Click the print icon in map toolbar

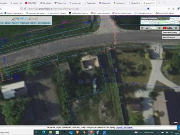[x=147, y=28]
